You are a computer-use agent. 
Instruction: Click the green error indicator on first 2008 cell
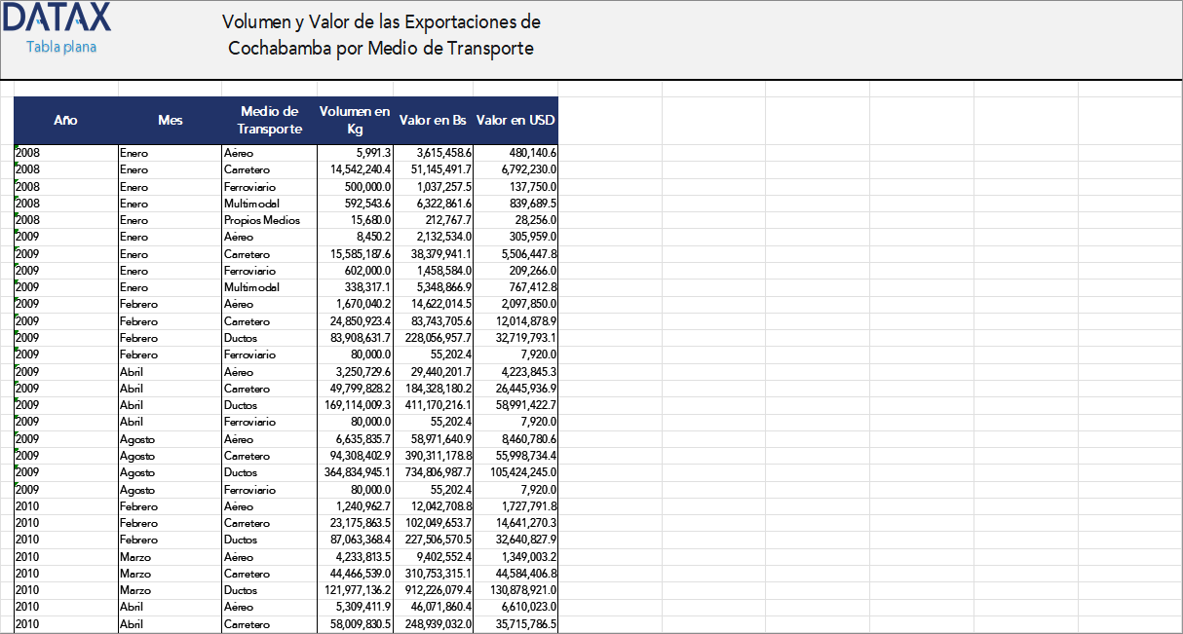pos(15,148)
